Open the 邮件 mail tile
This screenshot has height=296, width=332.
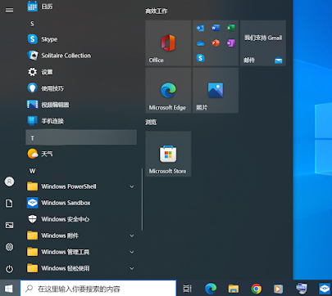[x=263, y=43]
